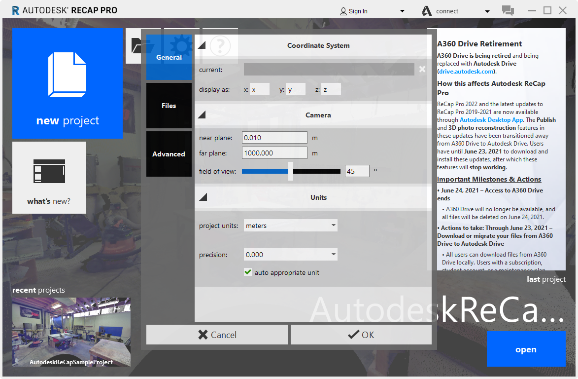578x379 pixels.
Task: Switch to the Advanced tab
Action: (169, 154)
